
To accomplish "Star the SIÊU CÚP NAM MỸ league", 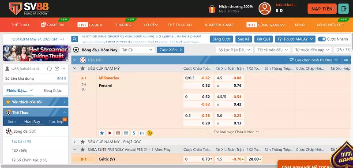I will 83,68.
